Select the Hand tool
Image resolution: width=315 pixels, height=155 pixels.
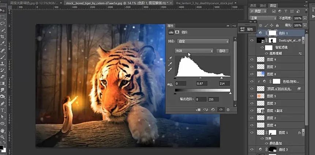pyautogui.click(x=3, y=130)
